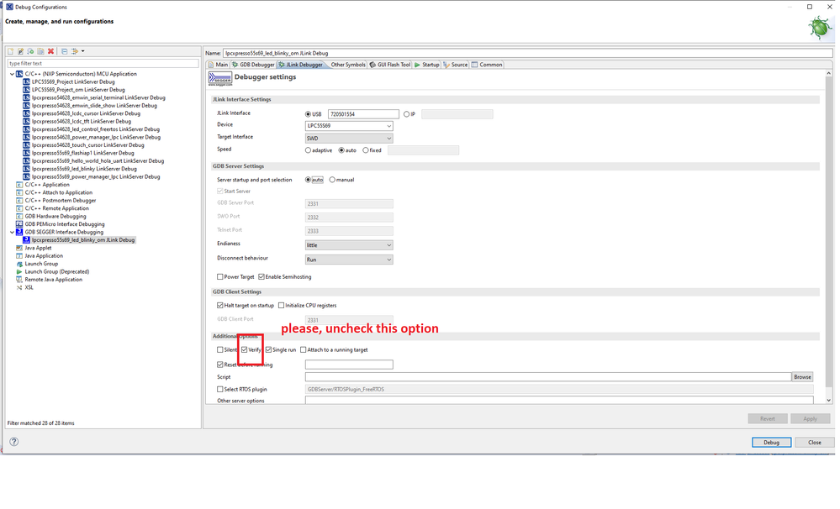The width and height of the screenshot is (840, 509).
Task: Open Device dropdown LPC55S69
Action: (349, 126)
